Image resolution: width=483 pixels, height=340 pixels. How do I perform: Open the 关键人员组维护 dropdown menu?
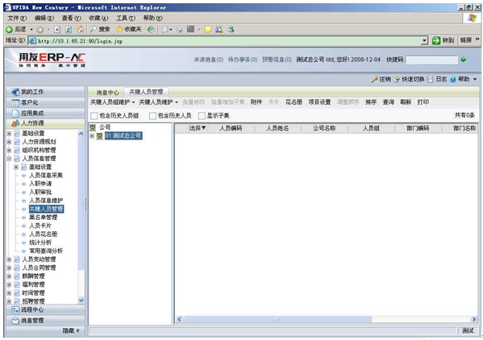pyautogui.click(x=112, y=102)
